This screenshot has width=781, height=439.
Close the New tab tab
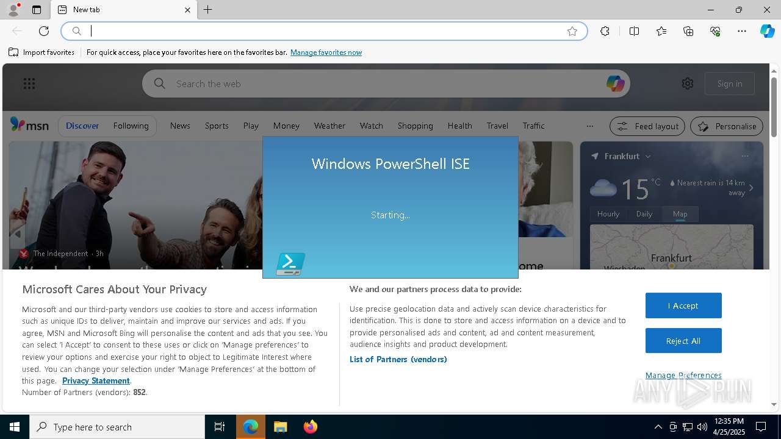click(187, 10)
